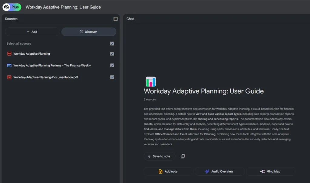Click the web page icon for Finance Weekly source
The image size is (310, 183).
coord(9,66)
